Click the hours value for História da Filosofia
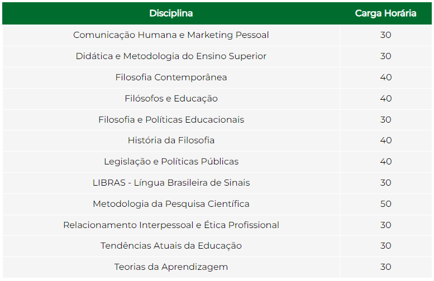 385,140
